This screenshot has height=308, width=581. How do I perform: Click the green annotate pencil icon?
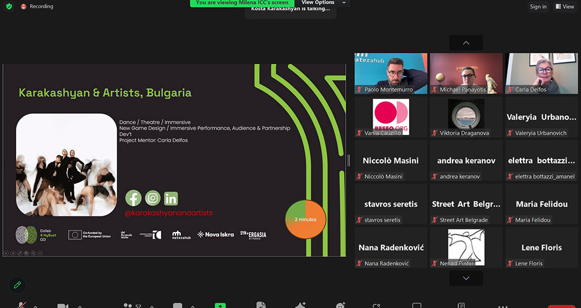point(17,285)
